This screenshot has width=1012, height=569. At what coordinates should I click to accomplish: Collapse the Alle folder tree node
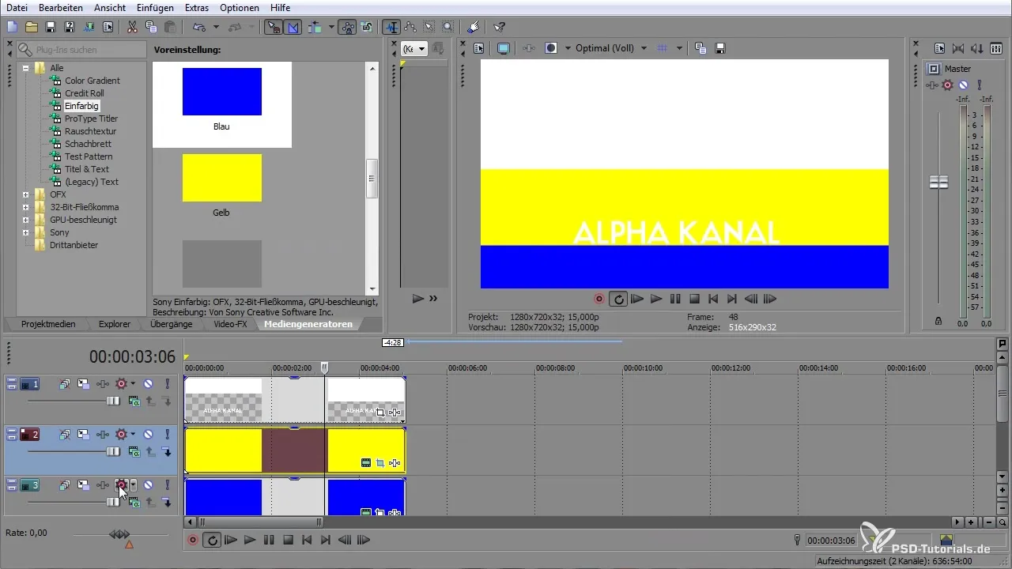pos(26,68)
